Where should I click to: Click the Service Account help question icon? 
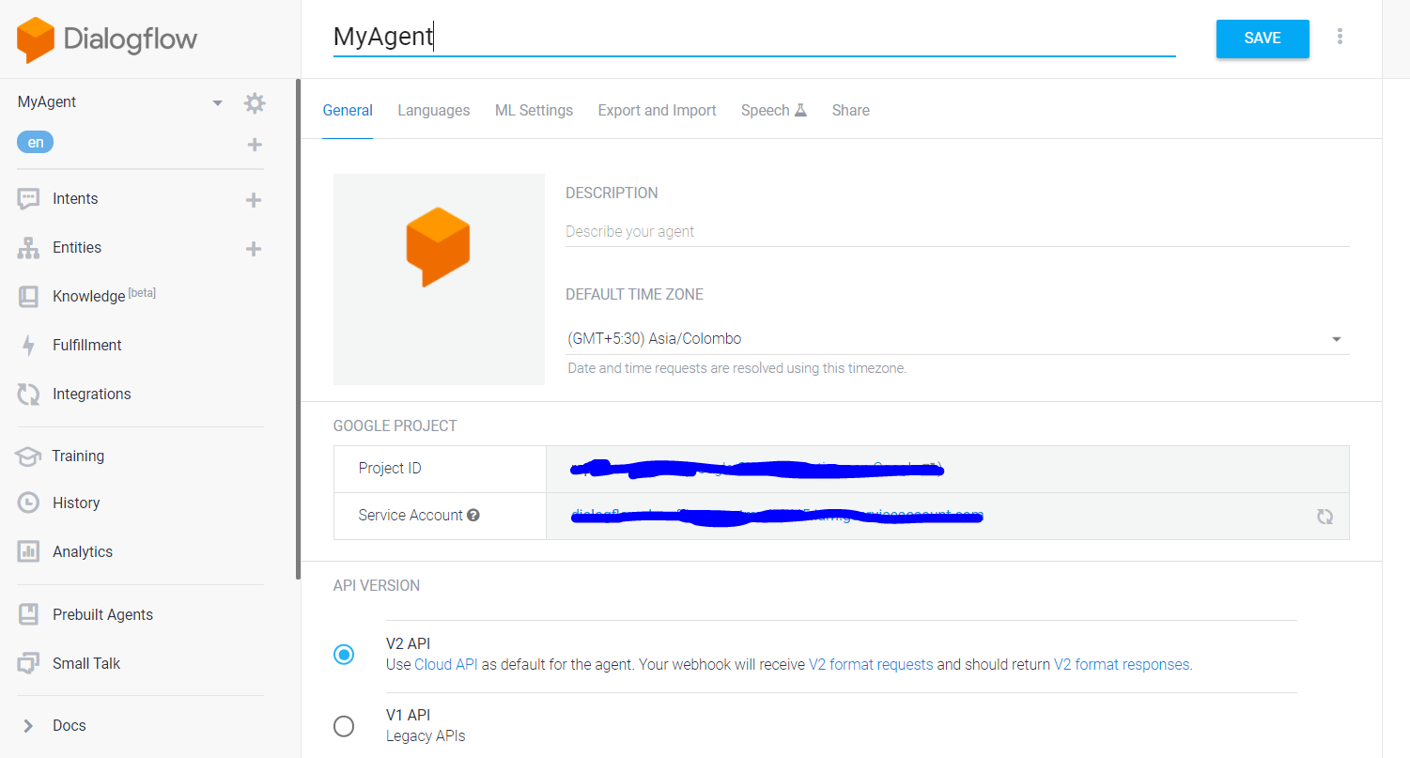tap(473, 515)
